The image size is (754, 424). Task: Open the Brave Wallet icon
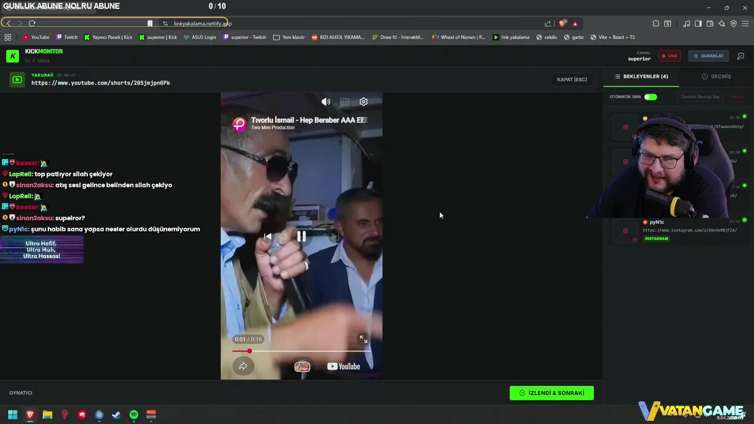coord(710,24)
